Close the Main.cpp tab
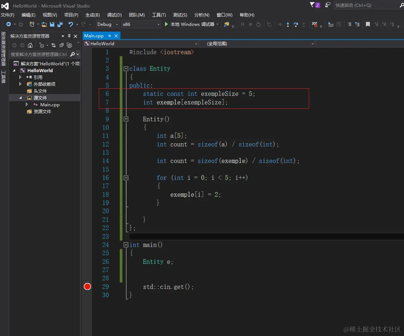 (x=116, y=36)
